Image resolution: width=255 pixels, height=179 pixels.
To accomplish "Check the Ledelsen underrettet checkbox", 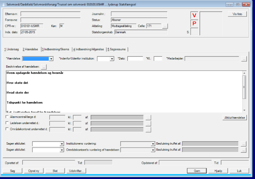I will pyautogui.click(x=7, y=123).
